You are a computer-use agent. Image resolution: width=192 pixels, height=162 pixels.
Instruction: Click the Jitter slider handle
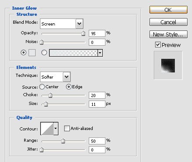tap(42, 150)
